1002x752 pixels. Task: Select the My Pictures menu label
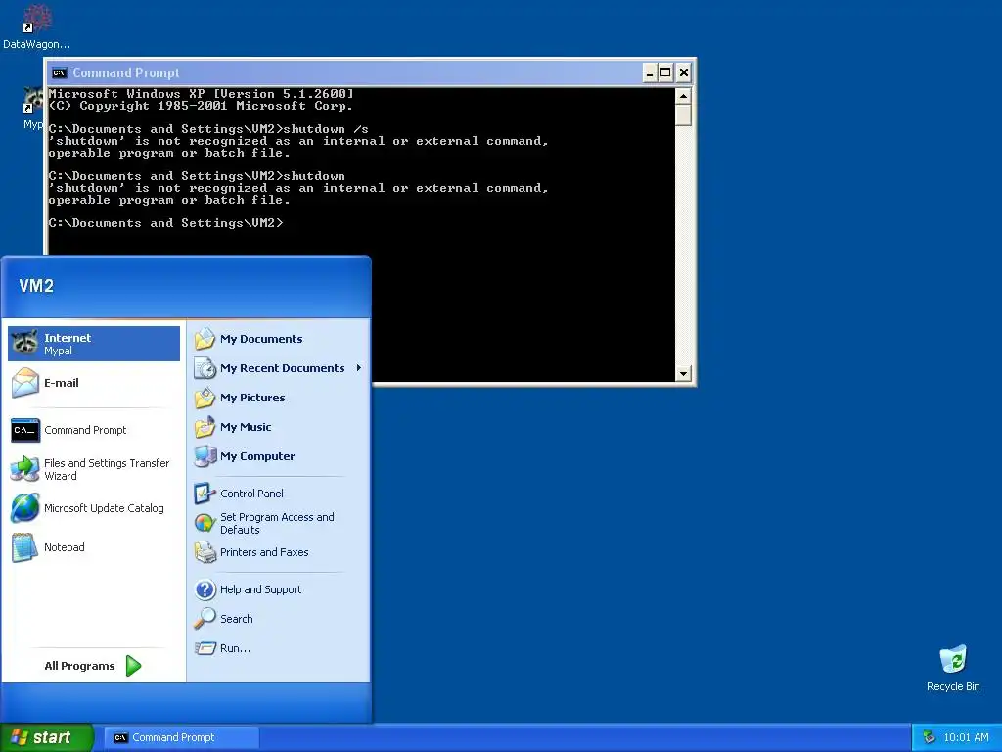[252, 398]
